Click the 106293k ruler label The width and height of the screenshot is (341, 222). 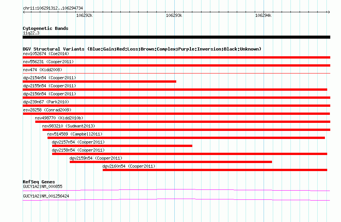click(174, 15)
